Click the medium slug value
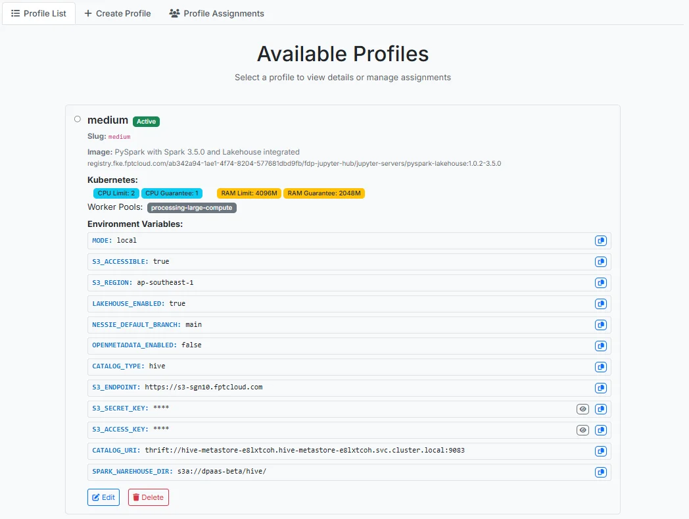This screenshot has height=519, width=689. [120, 137]
